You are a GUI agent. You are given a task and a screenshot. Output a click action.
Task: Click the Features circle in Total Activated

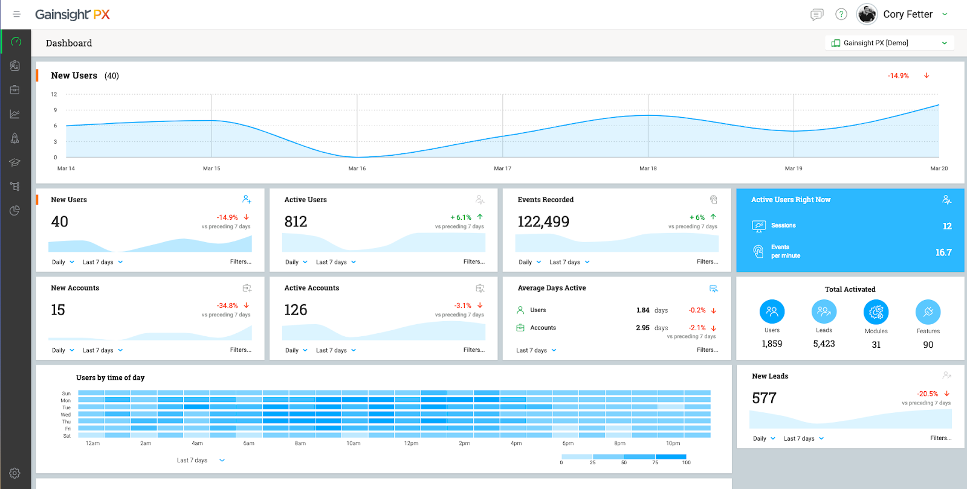pyautogui.click(x=928, y=312)
